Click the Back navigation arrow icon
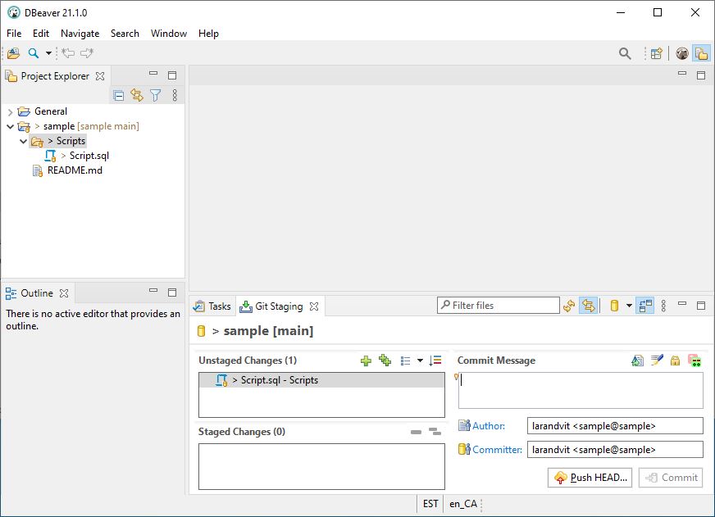The height and width of the screenshot is (517, 715). click(x=68, y=52)
